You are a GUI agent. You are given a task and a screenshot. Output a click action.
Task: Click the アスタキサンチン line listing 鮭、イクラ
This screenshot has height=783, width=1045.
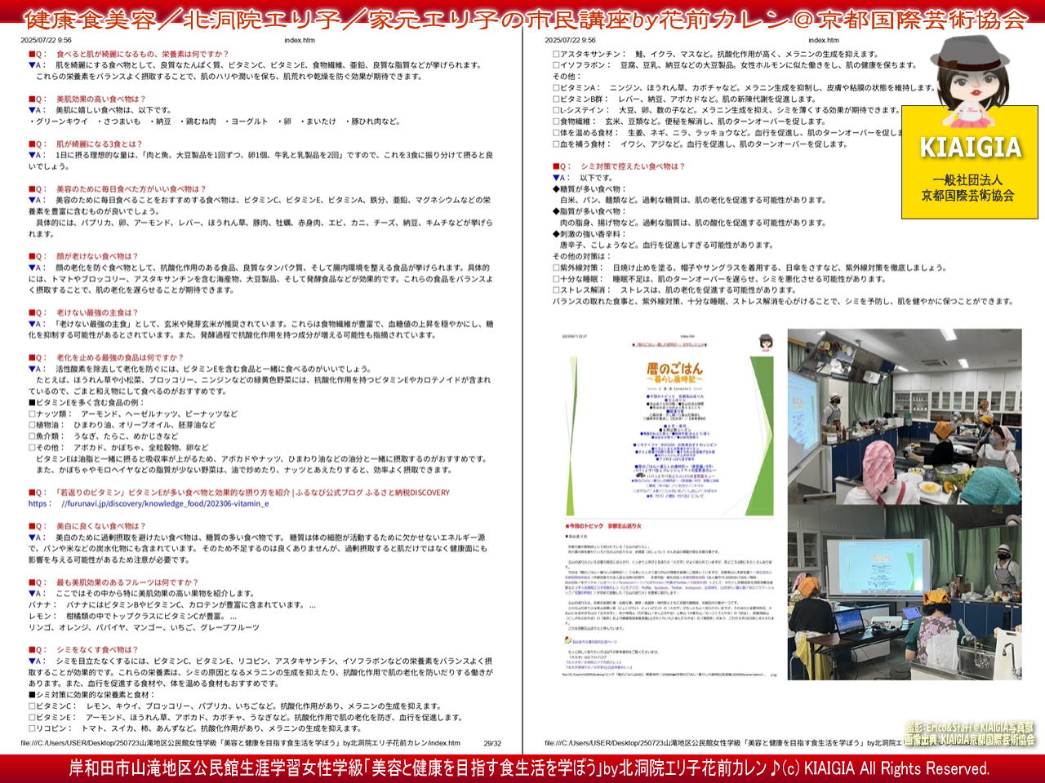[716, 54]
